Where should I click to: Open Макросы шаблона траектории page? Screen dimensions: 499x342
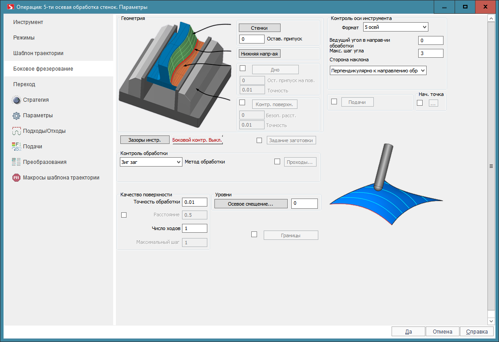point(59,178)
